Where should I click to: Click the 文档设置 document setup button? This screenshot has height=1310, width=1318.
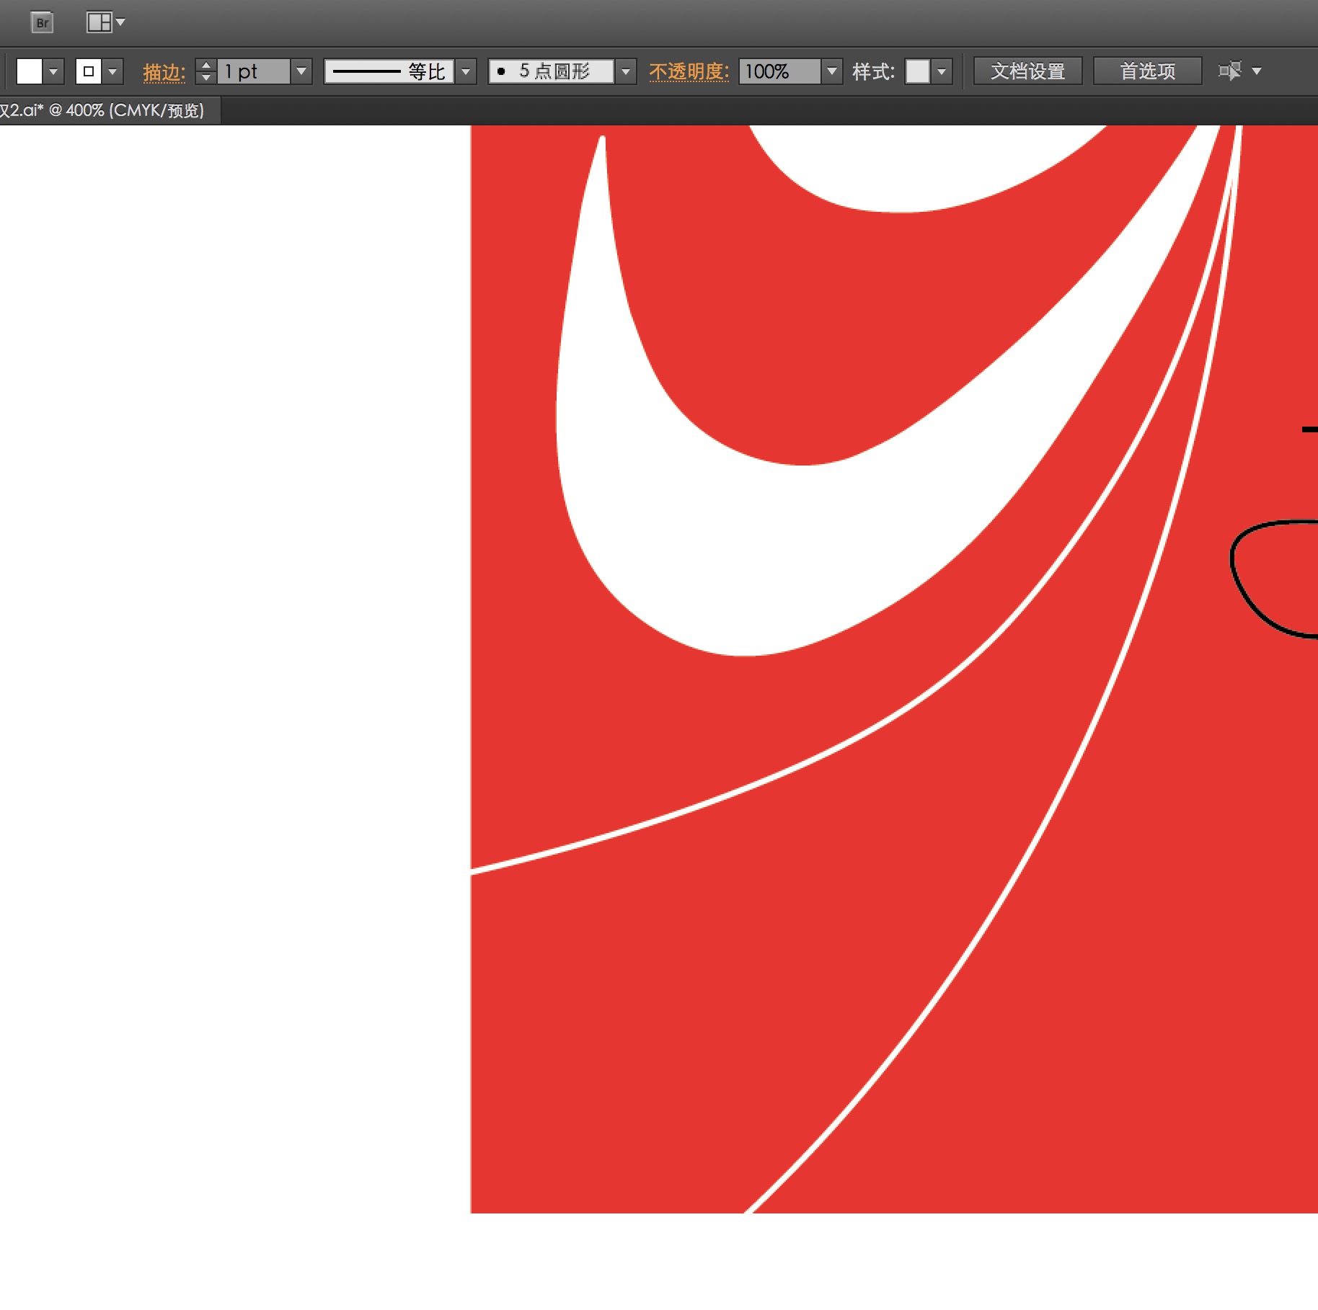[x=1027, y=71]
